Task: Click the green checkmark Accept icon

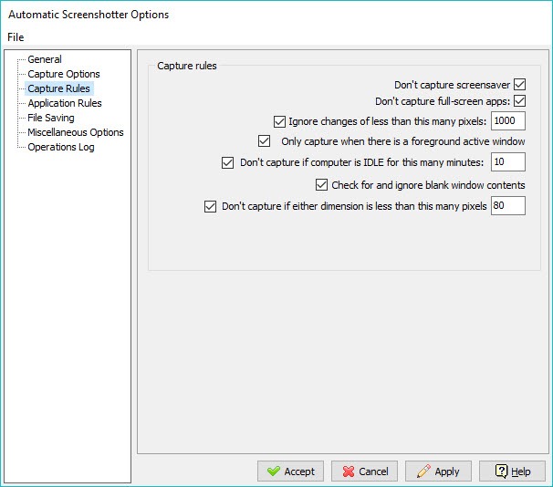Action: coord(274,471)
